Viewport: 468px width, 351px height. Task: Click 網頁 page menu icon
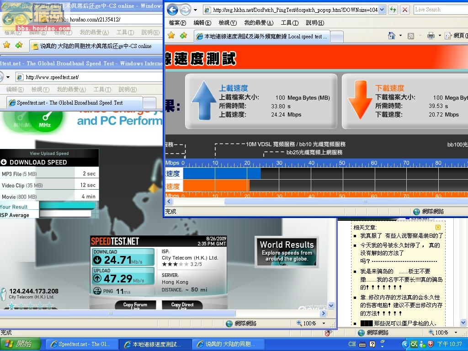pyautogui.click(x=448, y=36)
